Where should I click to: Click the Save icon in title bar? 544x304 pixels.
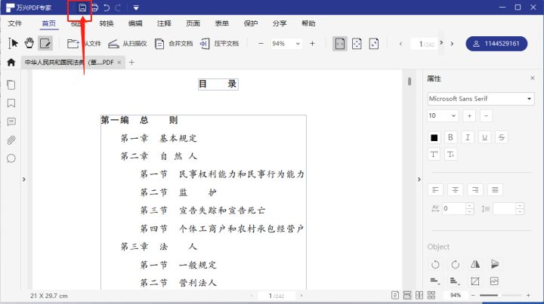[x=82, y=8]
